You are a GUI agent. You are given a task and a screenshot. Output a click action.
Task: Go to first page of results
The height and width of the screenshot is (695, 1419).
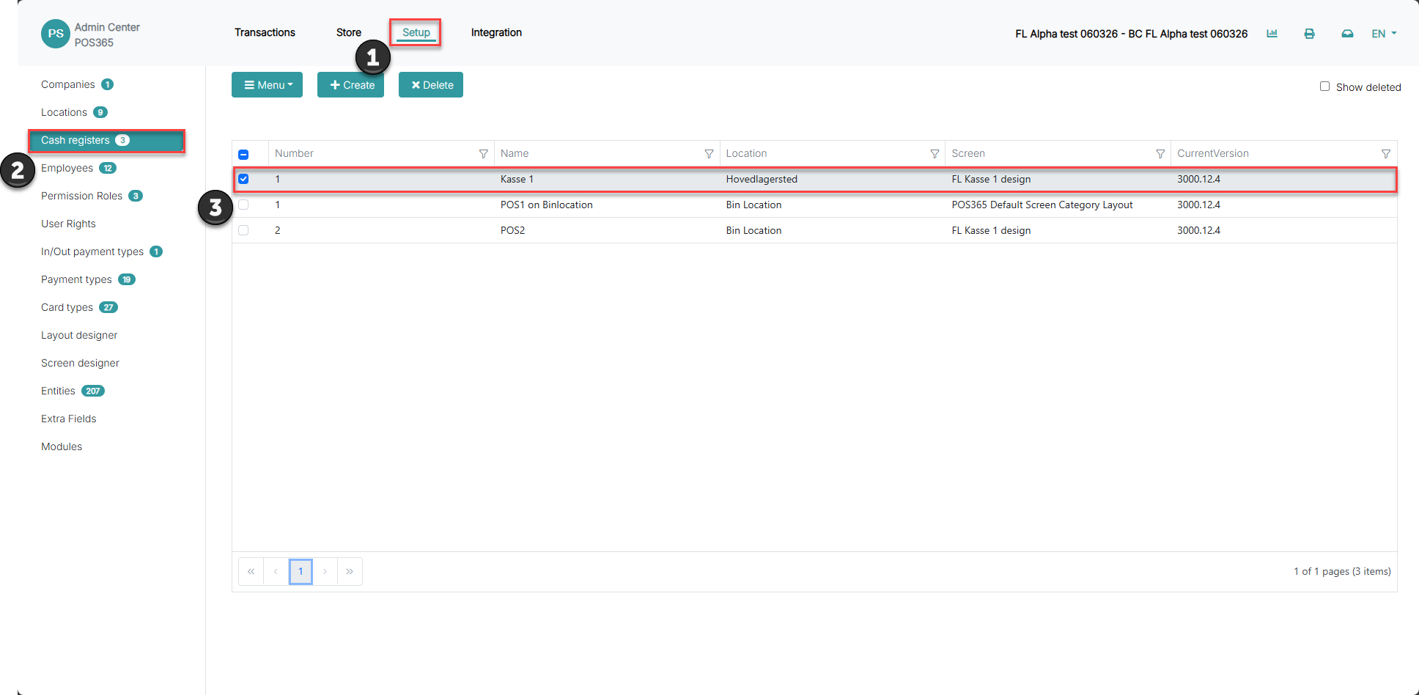pos(251,571)
